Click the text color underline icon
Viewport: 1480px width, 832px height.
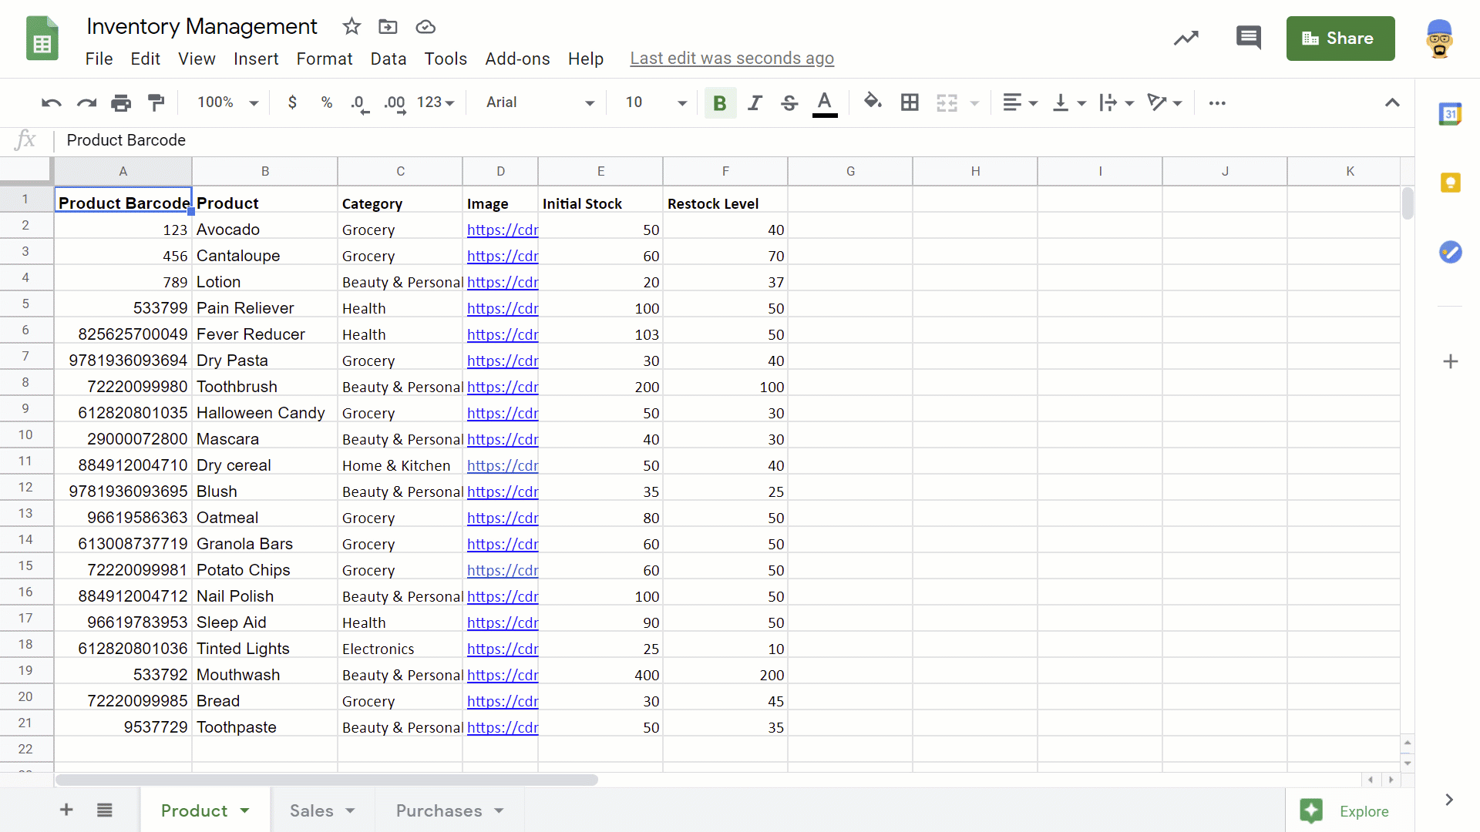pyautogui.click(x=826, y=102)
